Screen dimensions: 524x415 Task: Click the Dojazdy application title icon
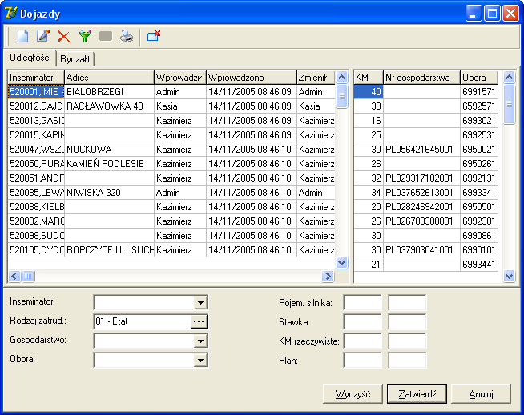(10, 14)
